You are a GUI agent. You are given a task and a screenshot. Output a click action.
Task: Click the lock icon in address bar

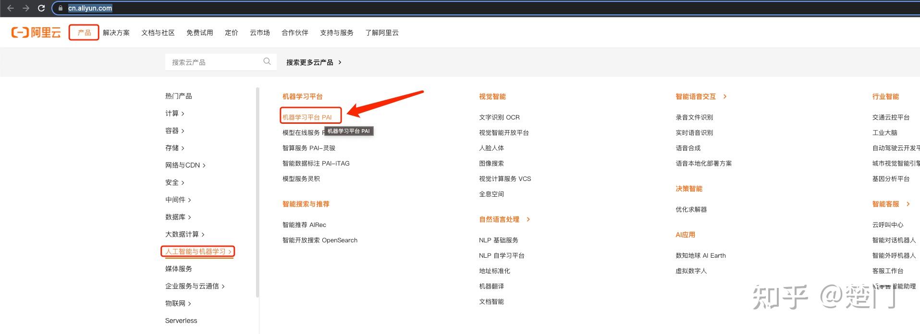coord(61,8)
